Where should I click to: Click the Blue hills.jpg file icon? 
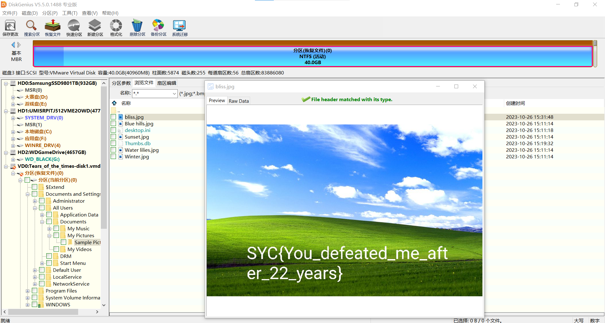point(121,123)
